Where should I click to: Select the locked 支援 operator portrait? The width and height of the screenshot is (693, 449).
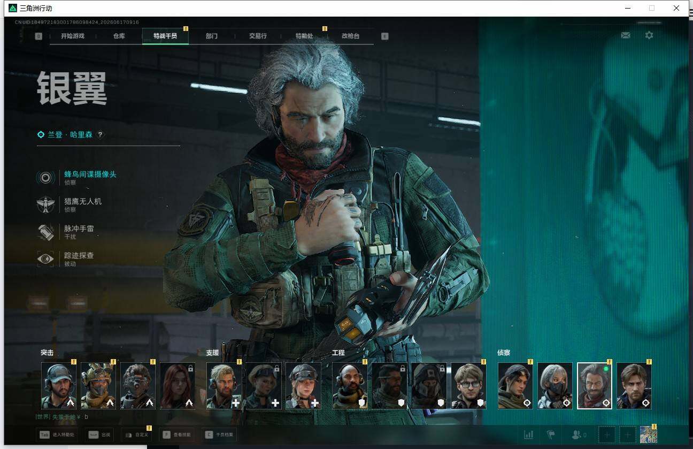pos(264,386)
